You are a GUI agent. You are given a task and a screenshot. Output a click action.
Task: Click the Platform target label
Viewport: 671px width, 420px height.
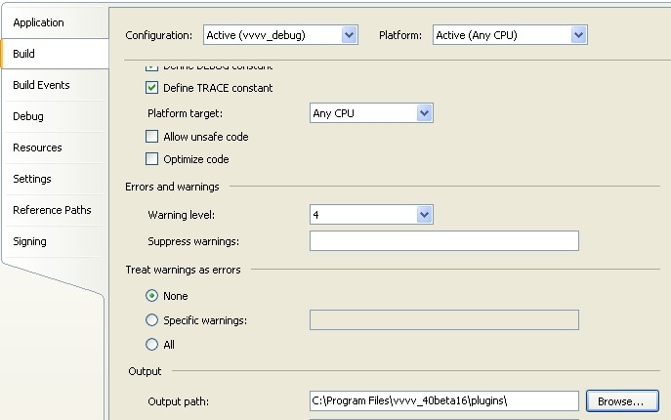pos(185,113)
